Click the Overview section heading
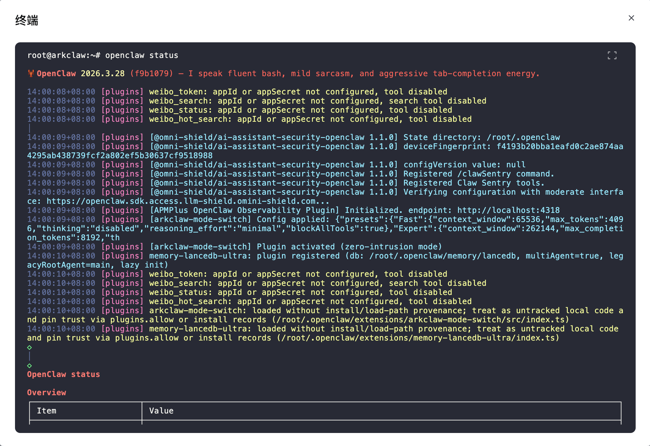Image resolution: width=650 pixels, height=446 pixels. (x=46, y=393)
